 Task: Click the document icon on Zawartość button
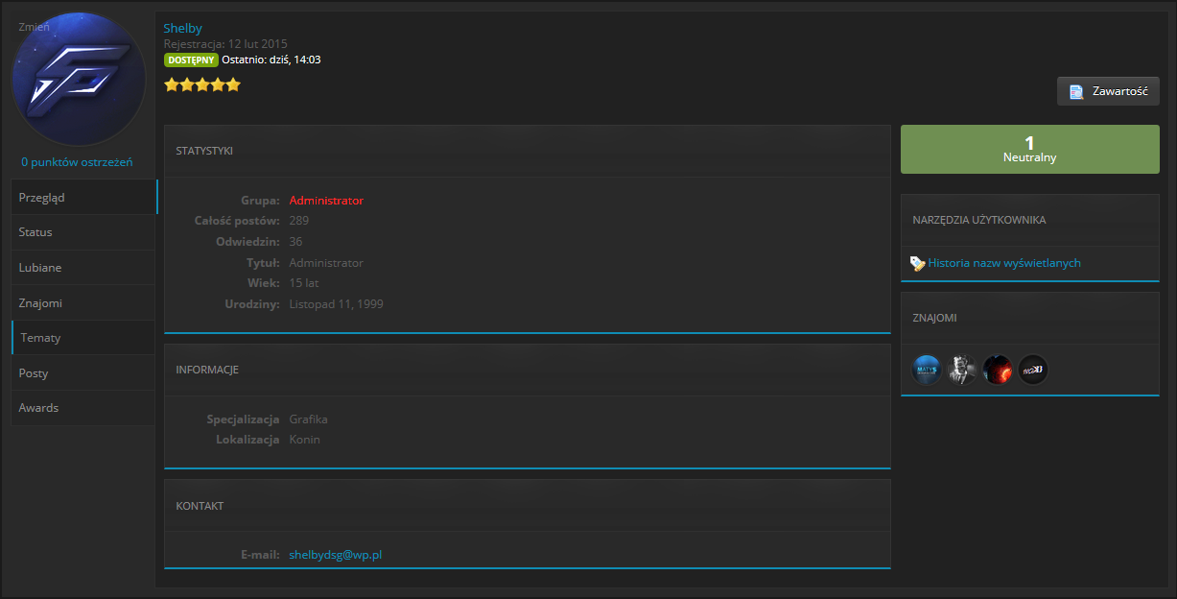[1076, 92]
